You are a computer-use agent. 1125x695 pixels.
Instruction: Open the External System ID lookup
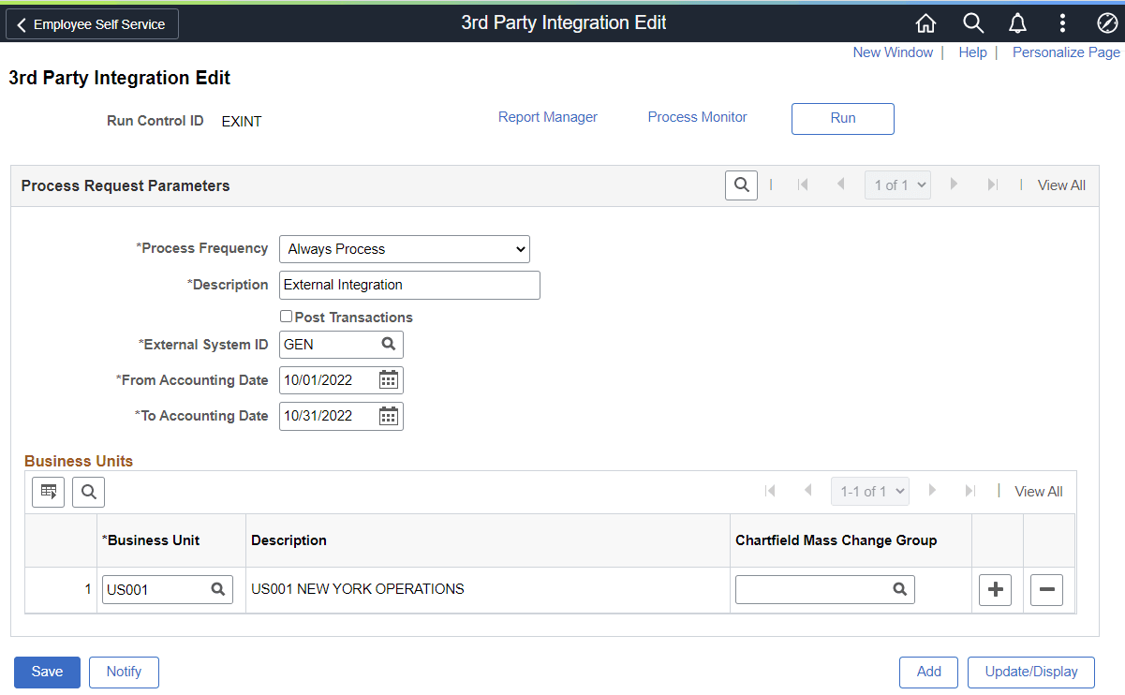tap(388, 344)
